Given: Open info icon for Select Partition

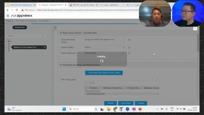Looking at the screenshot, I should pyautogui.click(x=129, y=47).
